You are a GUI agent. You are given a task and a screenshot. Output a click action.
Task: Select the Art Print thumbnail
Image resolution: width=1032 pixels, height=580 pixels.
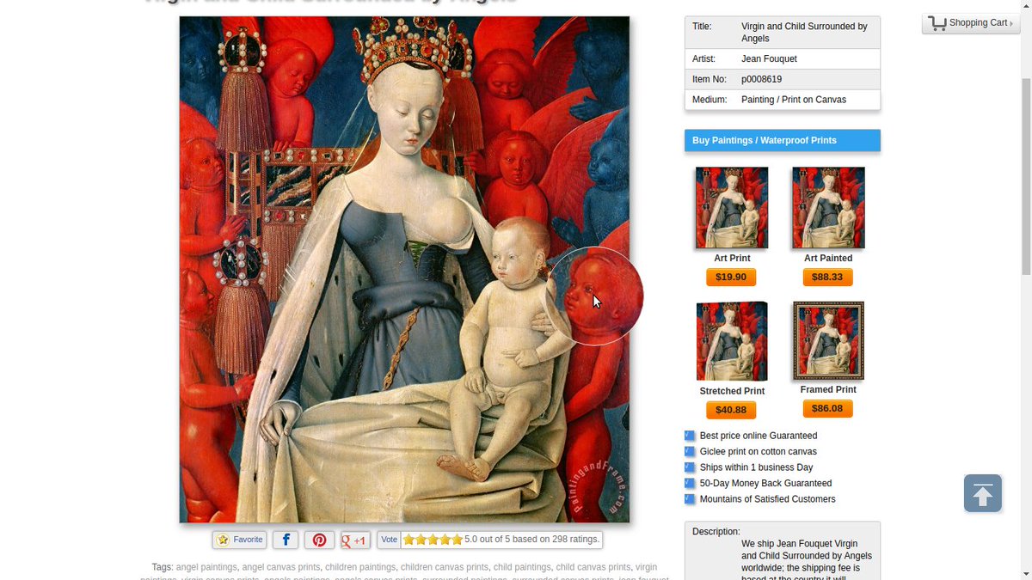[x=732, y=207]
